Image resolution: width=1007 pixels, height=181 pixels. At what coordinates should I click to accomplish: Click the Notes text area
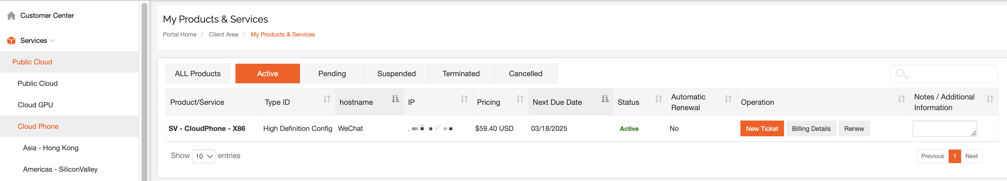coord(944,129)
